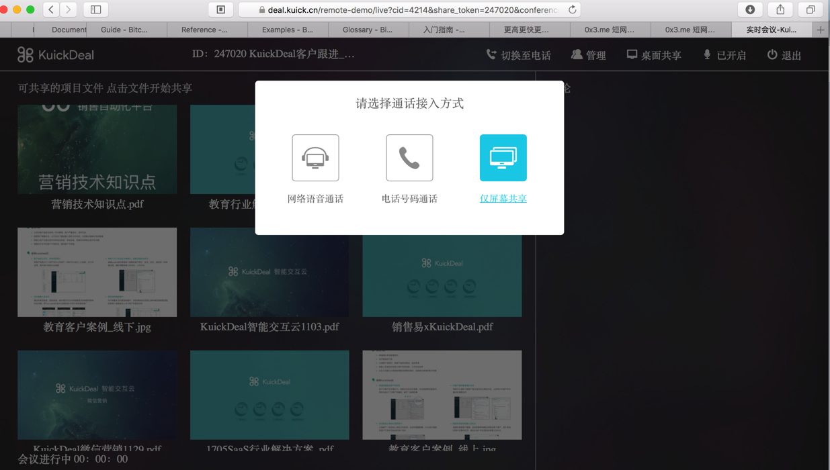Switch to the 实时会议-Kui... tab

pos(772,30)
